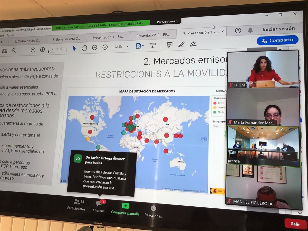This screenshot has width=308, height=231.
Task: Click the previous page up-arrow icon
Action: 33,50
